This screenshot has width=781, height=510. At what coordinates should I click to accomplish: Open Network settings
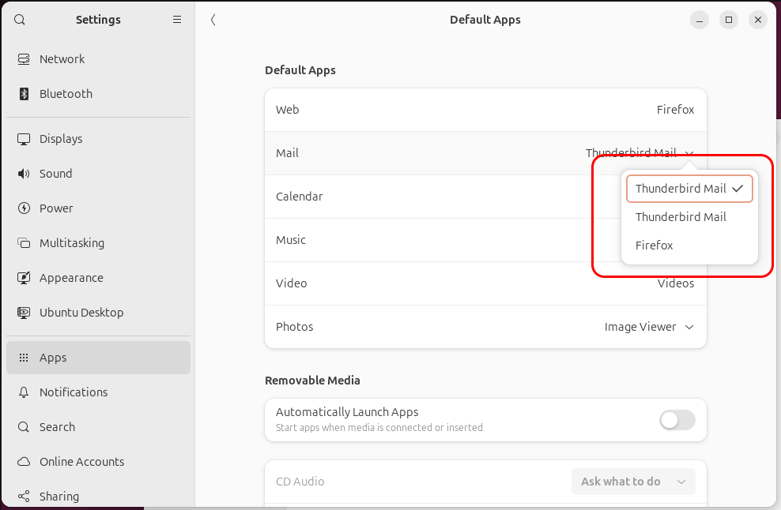(x=98, y=59)
